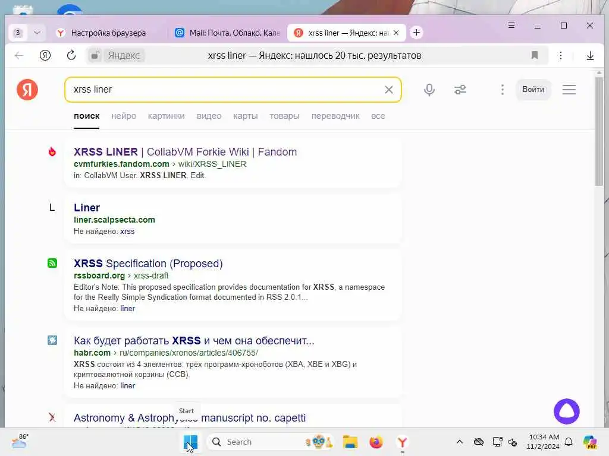This screenshot has width=609, height=456.
Task: Open Firefox from the taskbar
Action: click(x=376, y=442)
